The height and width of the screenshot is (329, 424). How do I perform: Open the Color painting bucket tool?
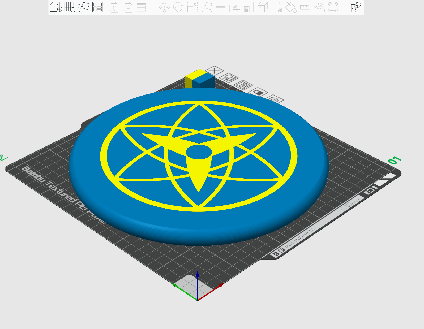coord(291,7)
